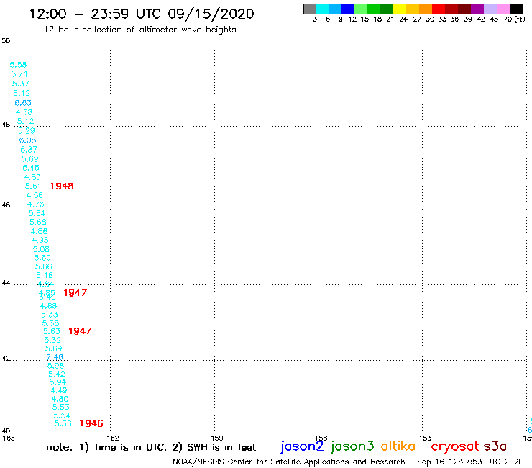The image size is (532, 468).
Task: Click the longitude axis label -153
Action: tap(423, 438)
